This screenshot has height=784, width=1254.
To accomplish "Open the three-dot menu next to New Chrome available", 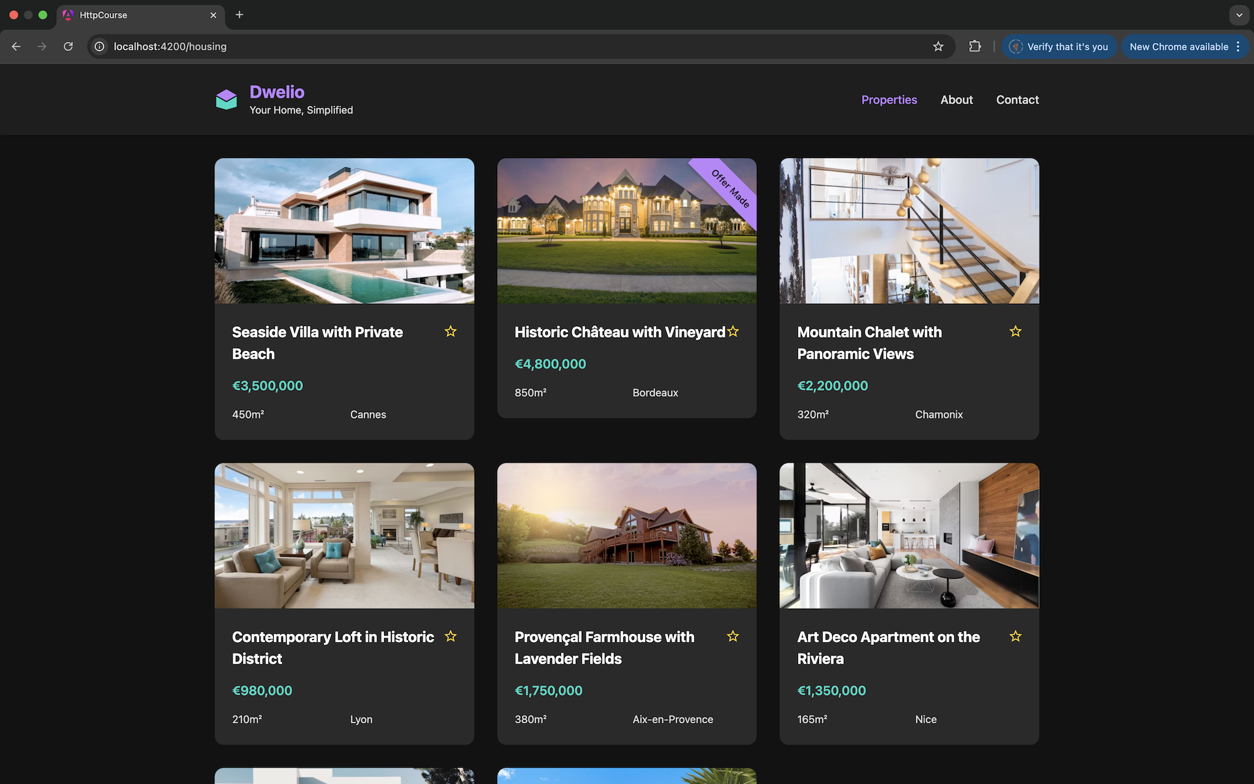I will click(x=1238, y=46).
